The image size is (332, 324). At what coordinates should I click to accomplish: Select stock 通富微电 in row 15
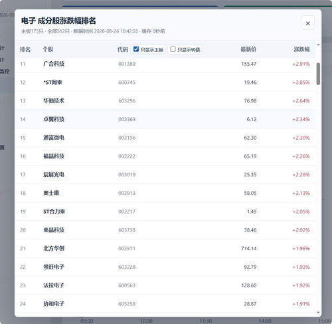(54, 138)
